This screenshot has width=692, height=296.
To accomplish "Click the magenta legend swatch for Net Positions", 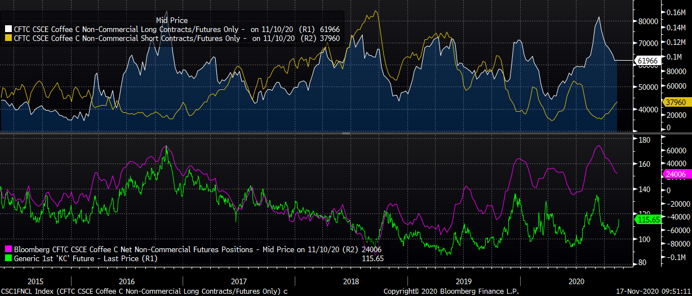I will pyautogui.click(x=8, y=249).
